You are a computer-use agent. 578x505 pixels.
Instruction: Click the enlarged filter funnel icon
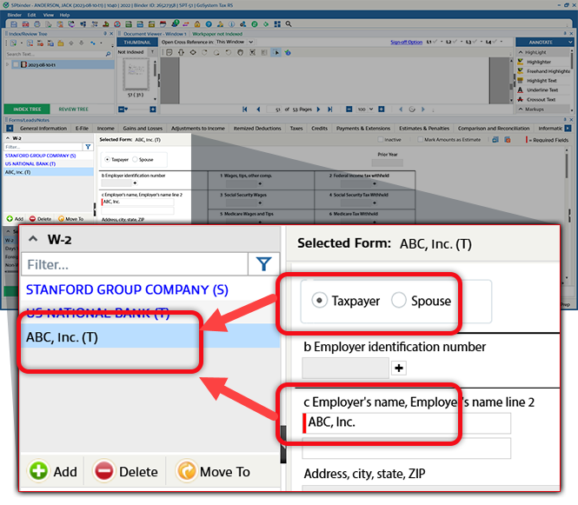[x=264, y=264]
